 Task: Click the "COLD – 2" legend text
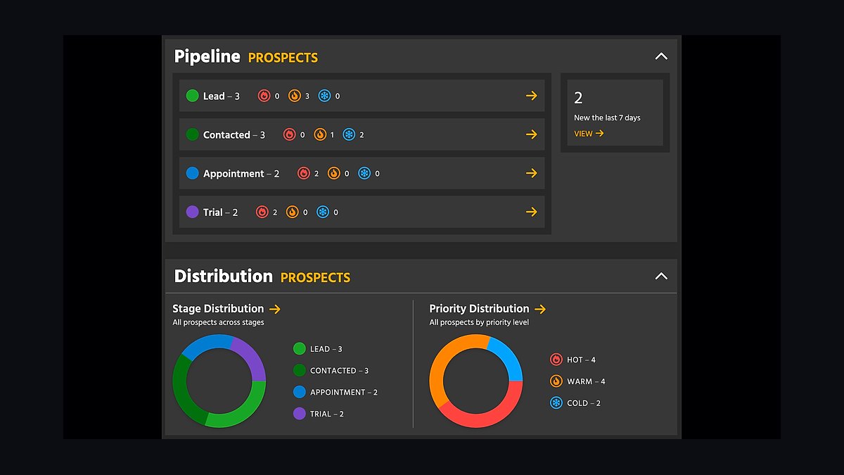click(584, 403)
